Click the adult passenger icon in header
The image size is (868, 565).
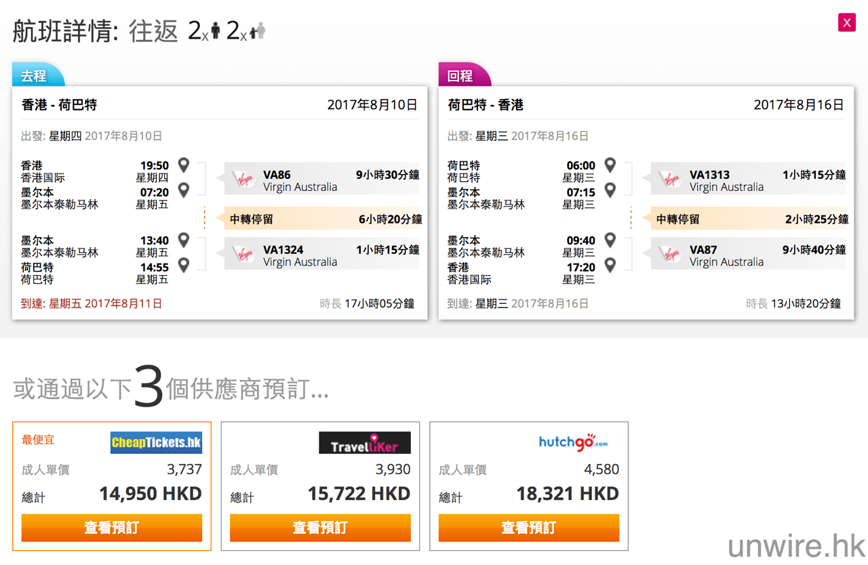pyautogui.click(x=216, y=31)
